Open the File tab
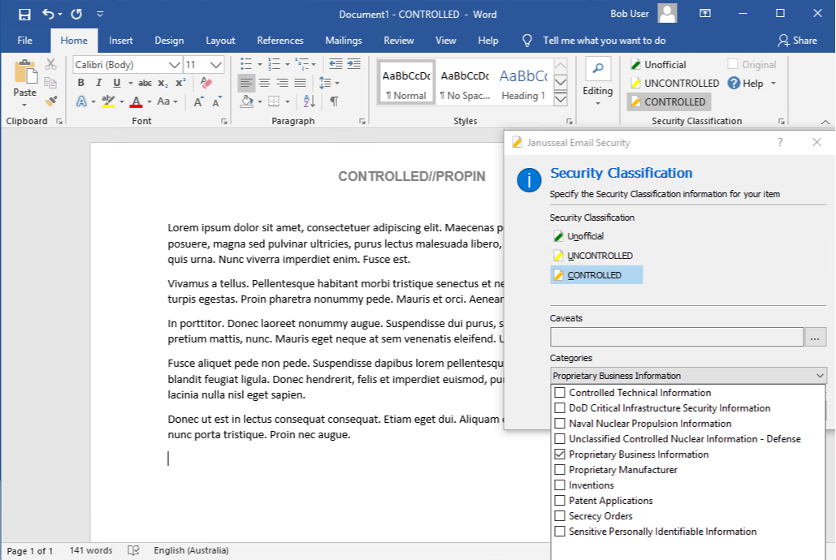The image size is (836, 560). point(24,41)
